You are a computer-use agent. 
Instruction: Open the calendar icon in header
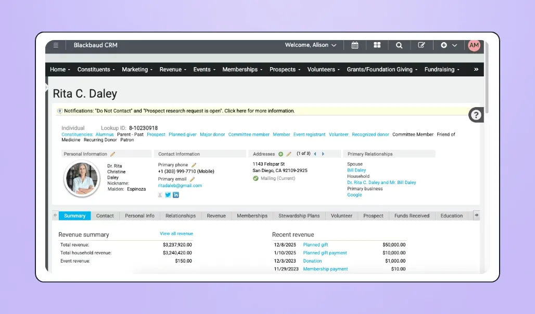coord(355,45)
